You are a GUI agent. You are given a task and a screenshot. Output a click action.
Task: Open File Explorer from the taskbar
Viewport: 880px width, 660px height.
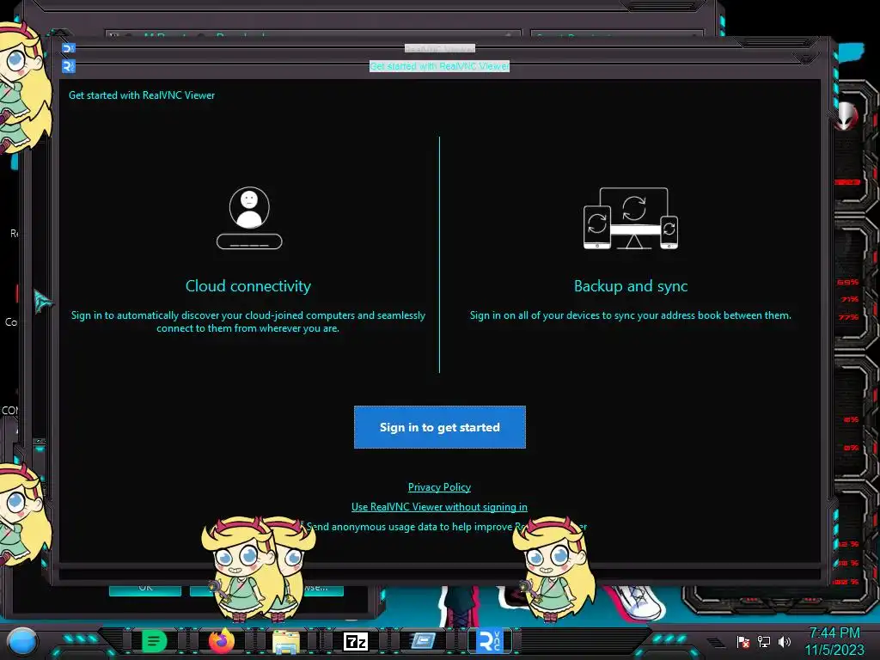click(287, 641)
